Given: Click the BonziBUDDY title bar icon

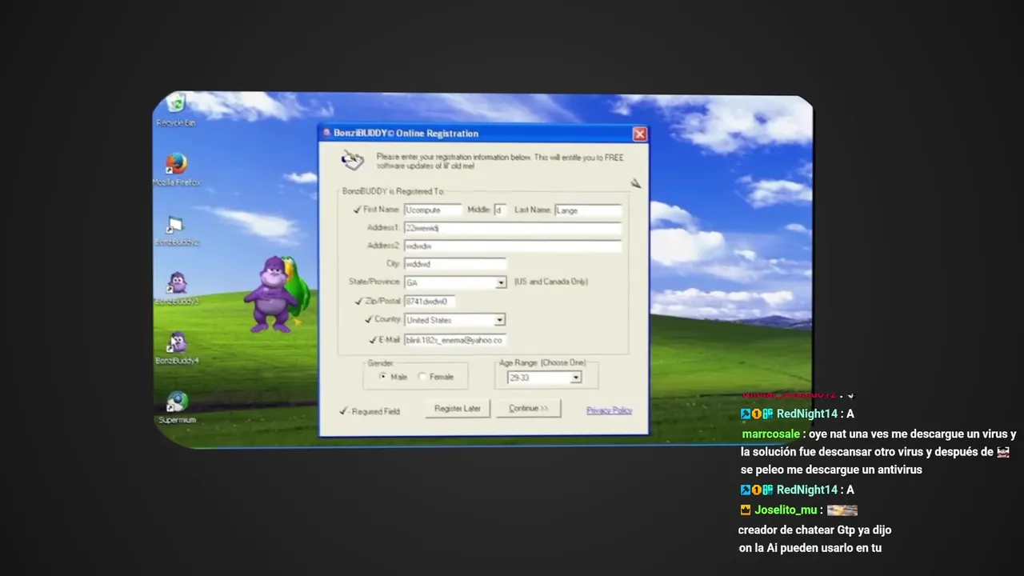Looking at the screenshot, I should point(326,134).
